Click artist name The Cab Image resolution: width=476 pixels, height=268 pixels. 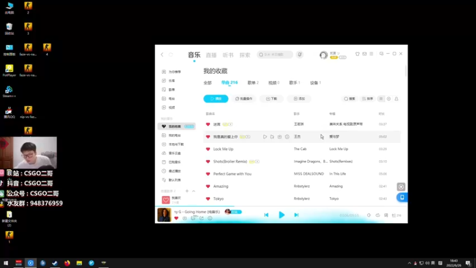pyautogui.click(x=300, y=149)
